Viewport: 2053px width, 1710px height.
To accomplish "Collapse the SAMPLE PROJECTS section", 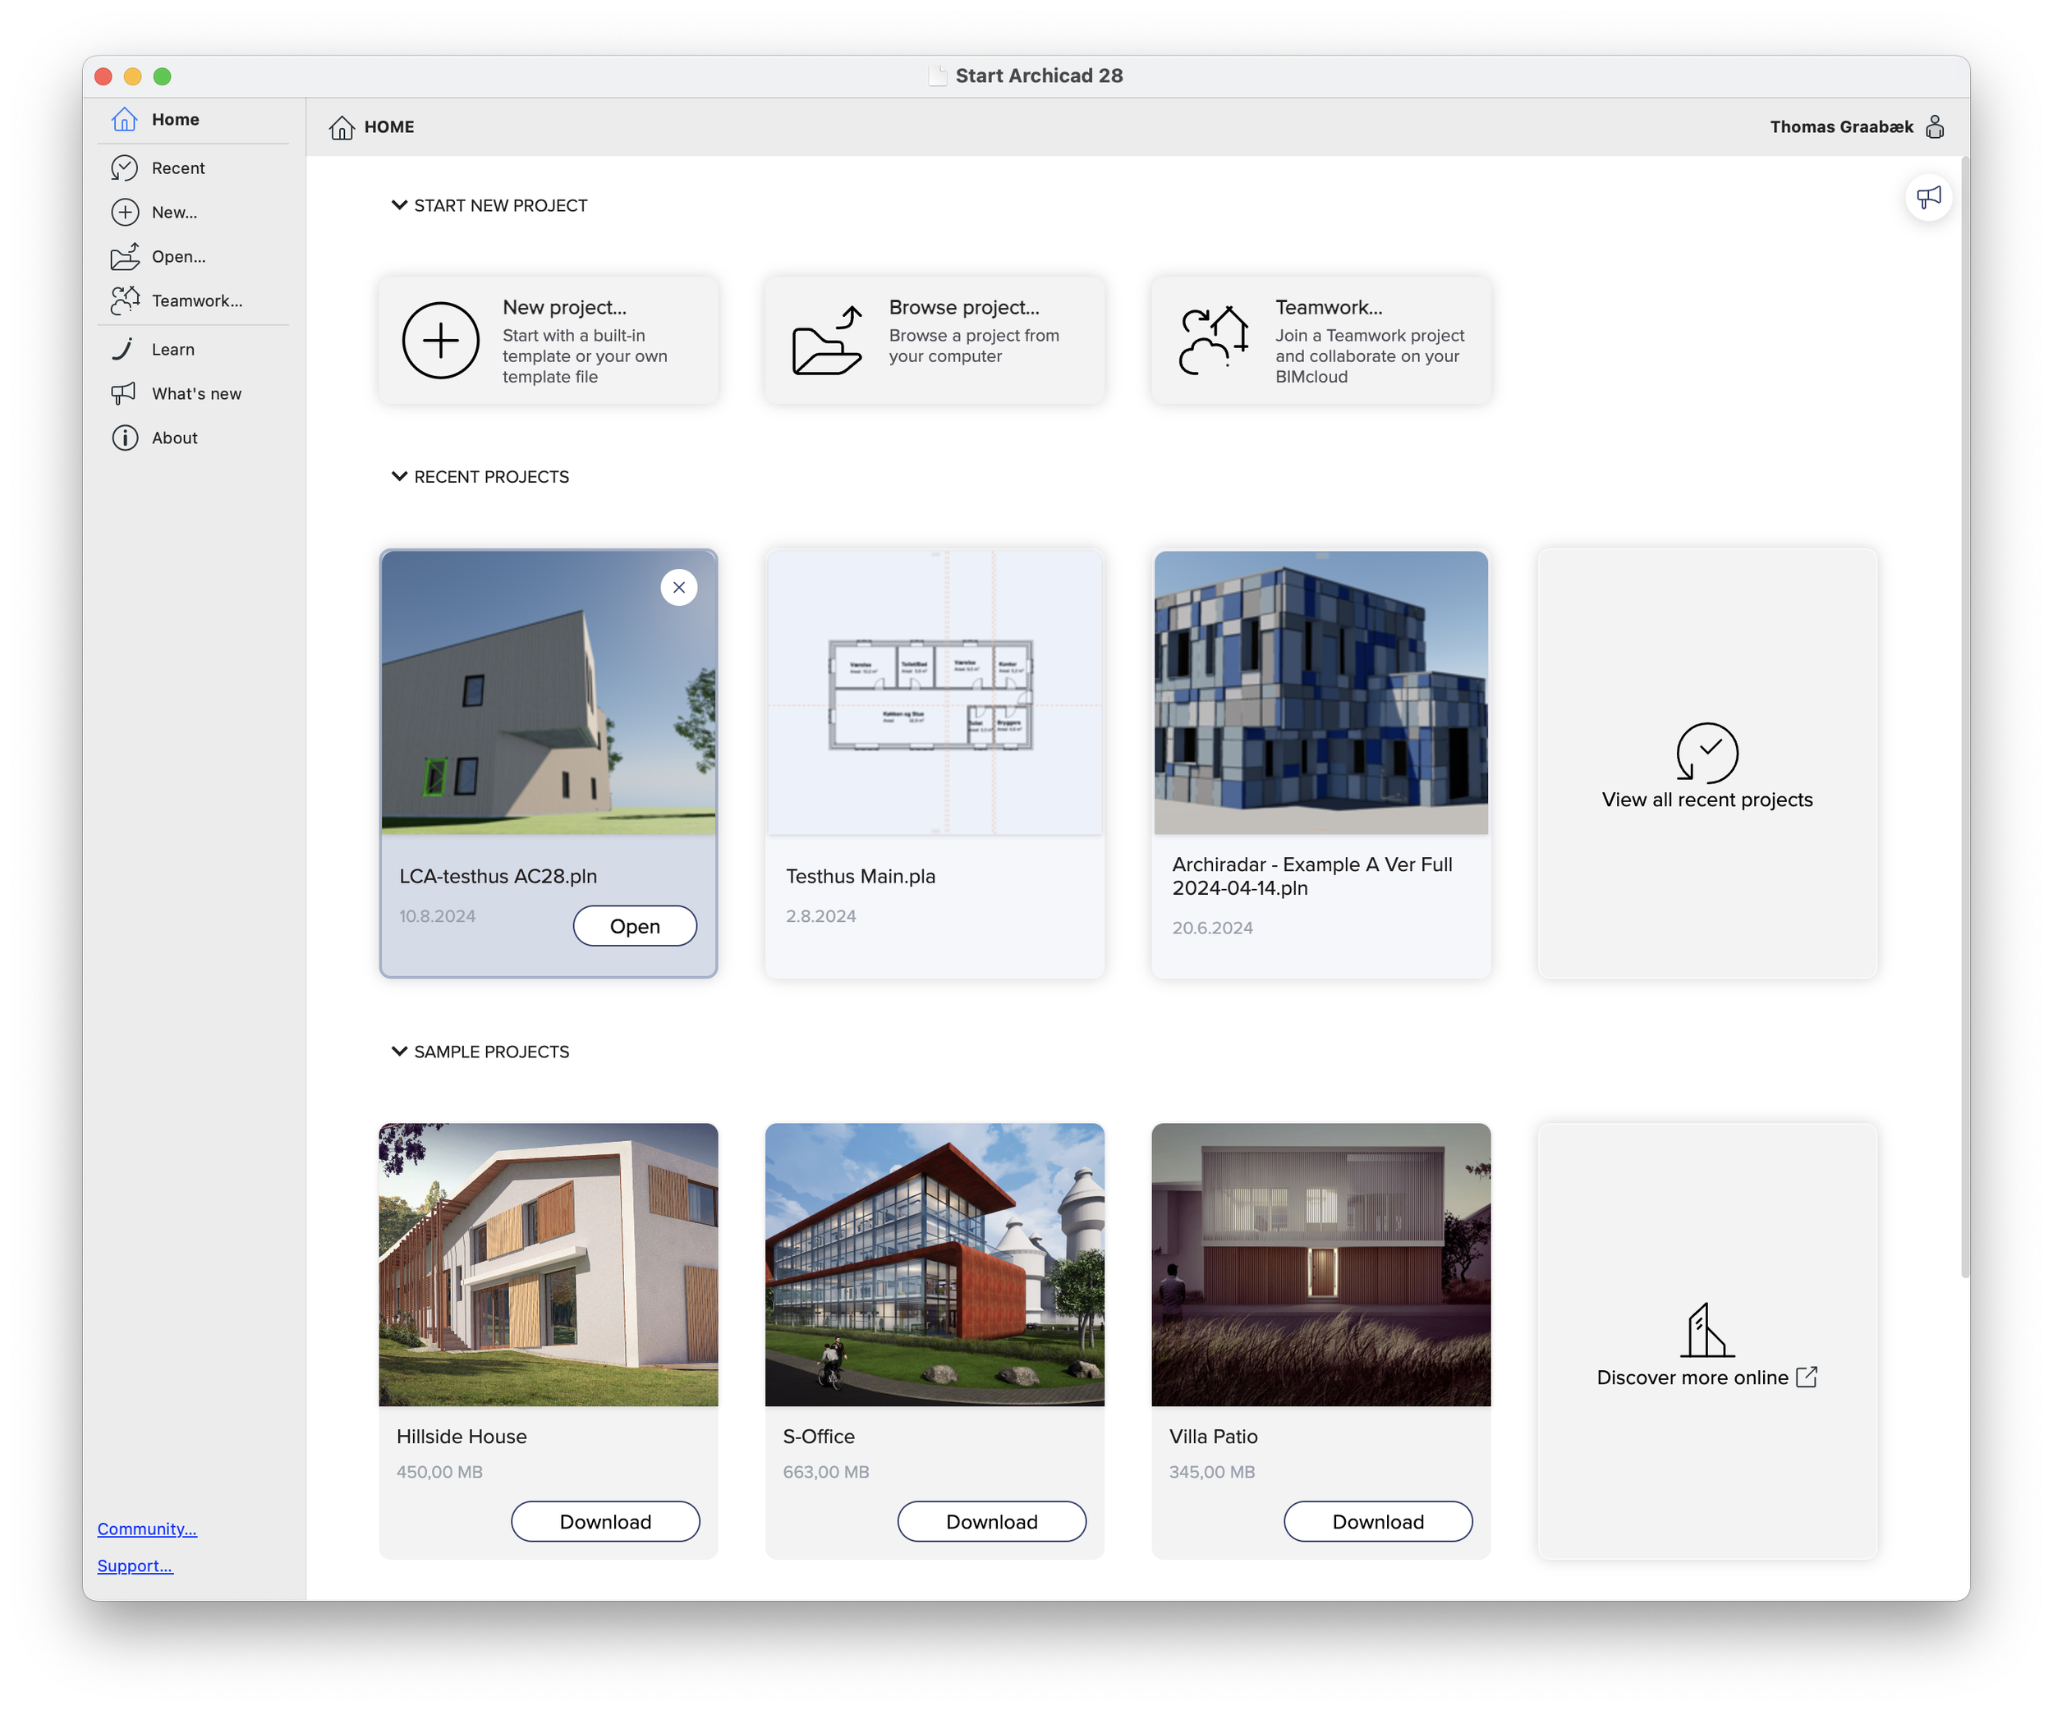I will (398, 1052).
